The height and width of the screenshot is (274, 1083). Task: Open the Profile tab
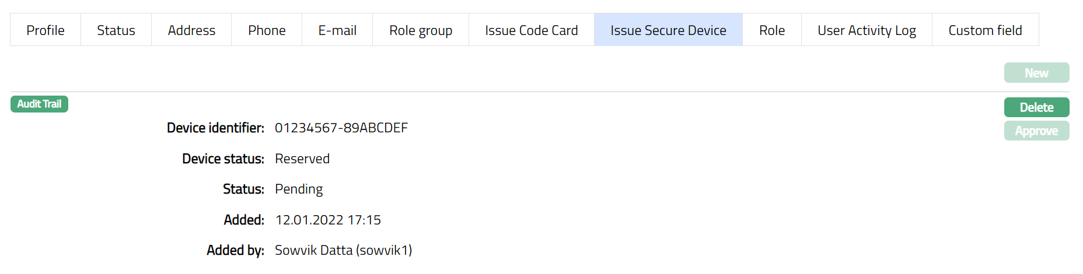tap(46, 30)
